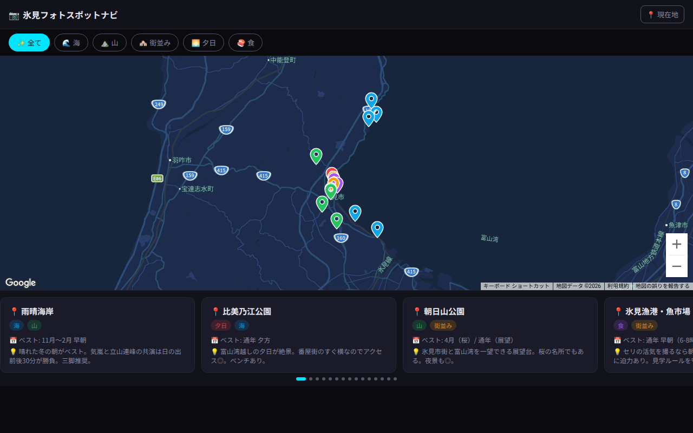Open キーボード ショートカット link

tap(516, 286)
